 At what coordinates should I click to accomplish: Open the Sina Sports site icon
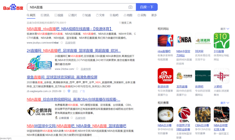click(165, 76)
